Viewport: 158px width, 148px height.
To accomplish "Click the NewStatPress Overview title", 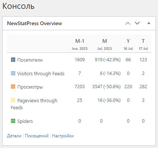I will (x=35, y=23).
